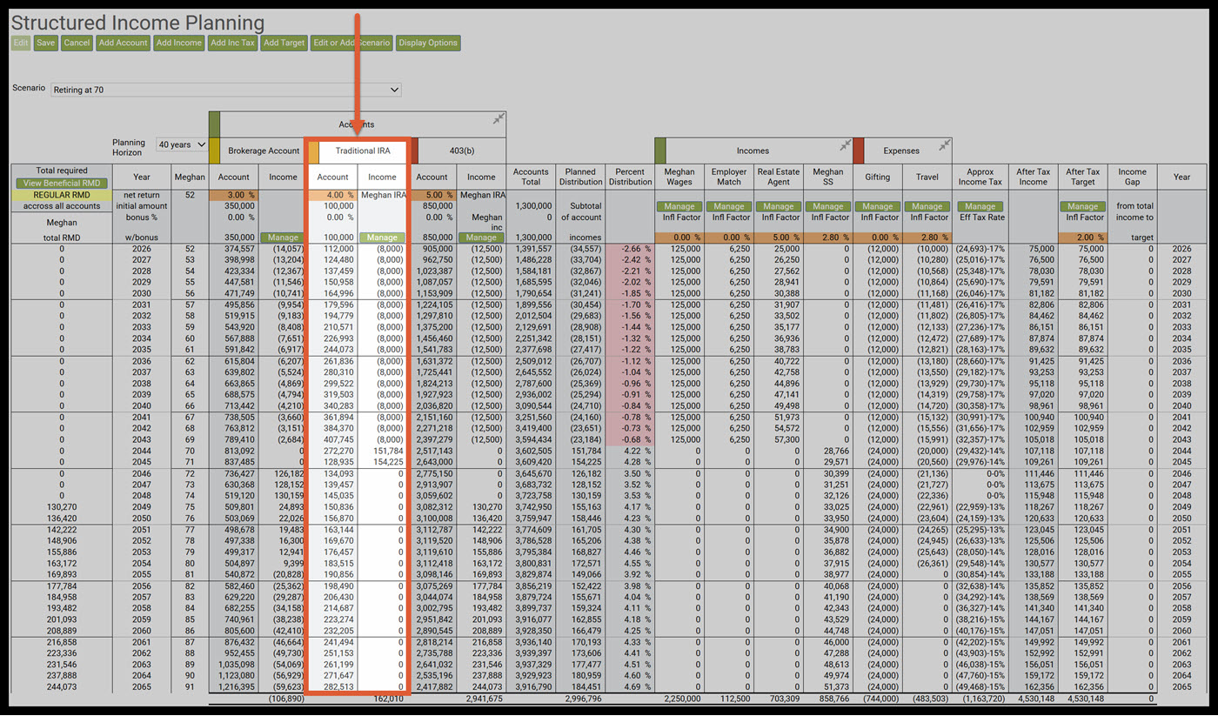The height and width of the screenshot is (716, 1218).
Task: Manage the Real Estate Agent income
Action: click(779, 206)
